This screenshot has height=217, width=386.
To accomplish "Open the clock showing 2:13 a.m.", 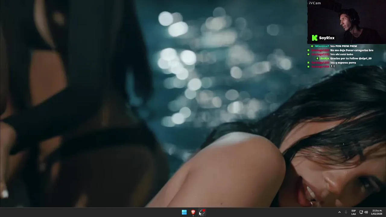I will pyautogui.click(x=377, y=212).
